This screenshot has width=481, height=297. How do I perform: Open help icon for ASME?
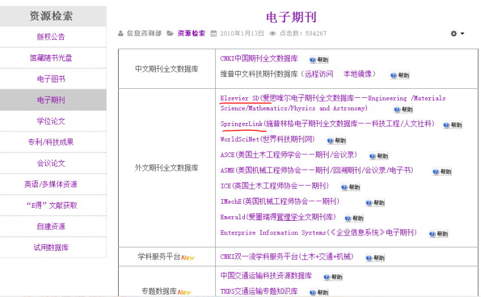442,172
